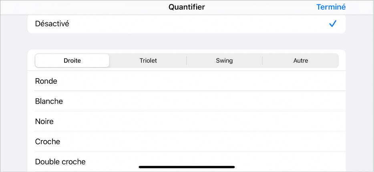Set quantization to Noire

pos(44,121)
